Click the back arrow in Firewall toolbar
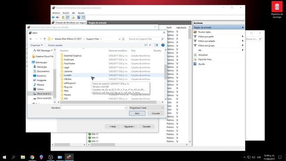The width and height of the screenshot is (286, 161). tap(53, 17)
